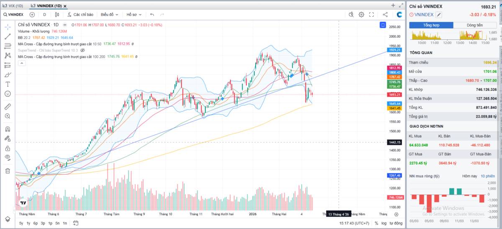Switch to Dòng tiền tab

475,25
